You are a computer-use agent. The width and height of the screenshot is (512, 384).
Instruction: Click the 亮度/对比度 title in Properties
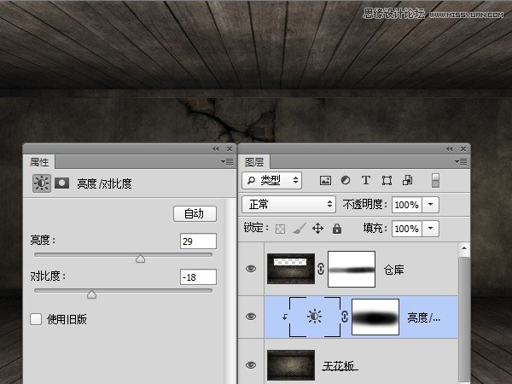[x=104, y=183]
